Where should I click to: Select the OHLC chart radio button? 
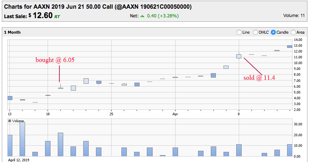pos(255,32)
